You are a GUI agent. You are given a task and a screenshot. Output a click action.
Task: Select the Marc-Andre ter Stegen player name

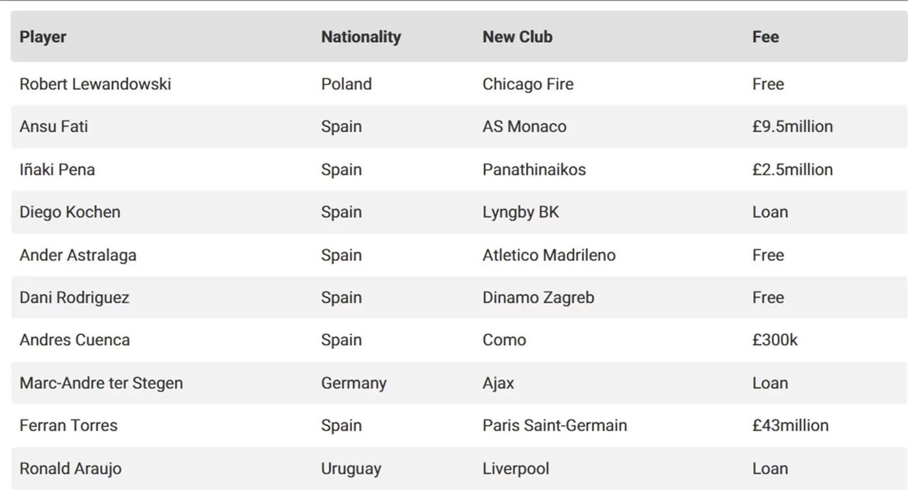(101, 383)
